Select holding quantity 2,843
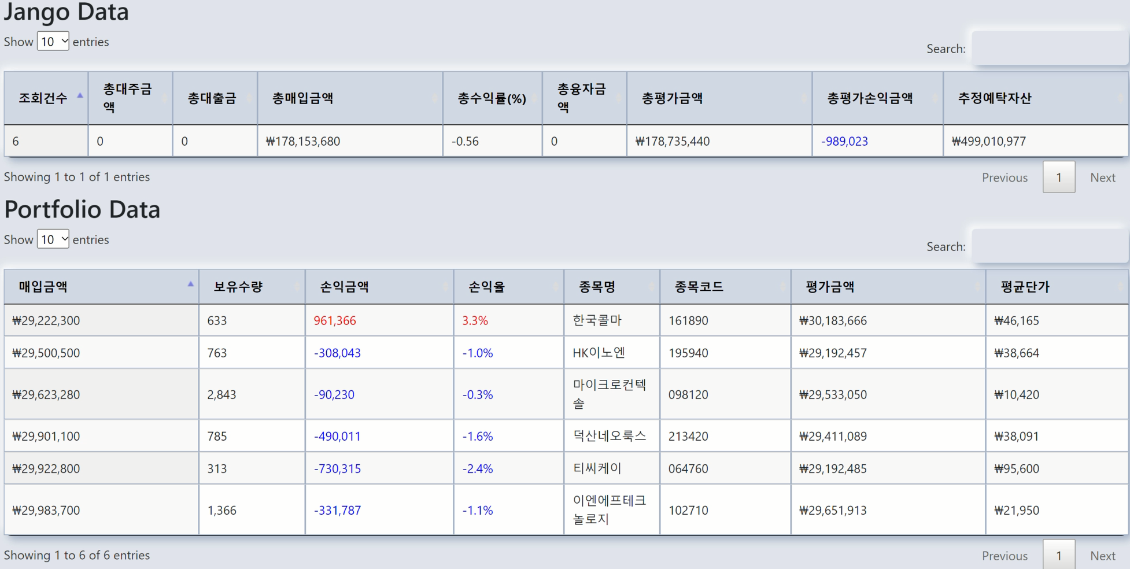The width and height of the screenshot is (1130, 569). coord(252,394)
